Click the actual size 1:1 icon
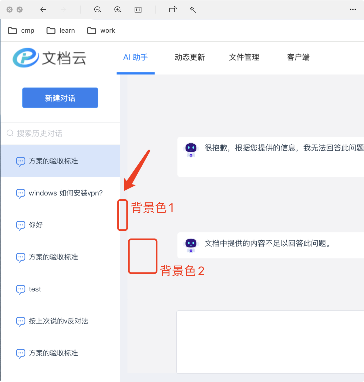This screenshot has width=364, height=382. tap(138, 10)
